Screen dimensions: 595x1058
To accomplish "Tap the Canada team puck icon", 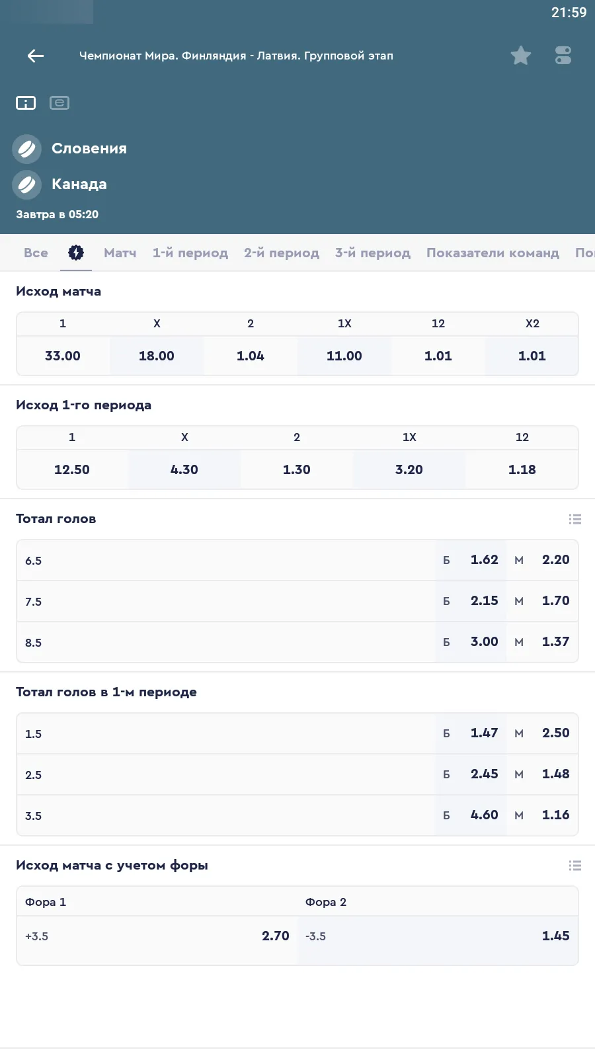I will click(27, 184).
